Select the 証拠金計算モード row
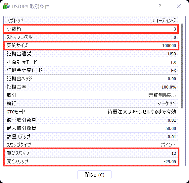This screenshot has height=183, width=189. coord(91,70)
